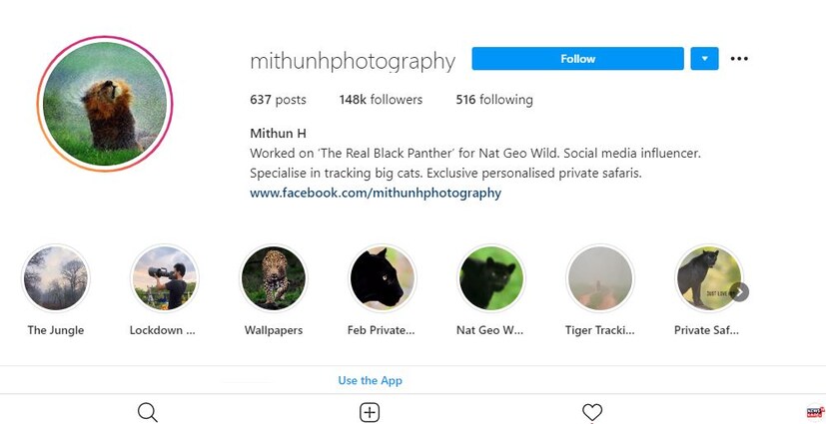This screenshot has width=826, height=424.
Task: View the 148k followers list
Action: [381, 100]
